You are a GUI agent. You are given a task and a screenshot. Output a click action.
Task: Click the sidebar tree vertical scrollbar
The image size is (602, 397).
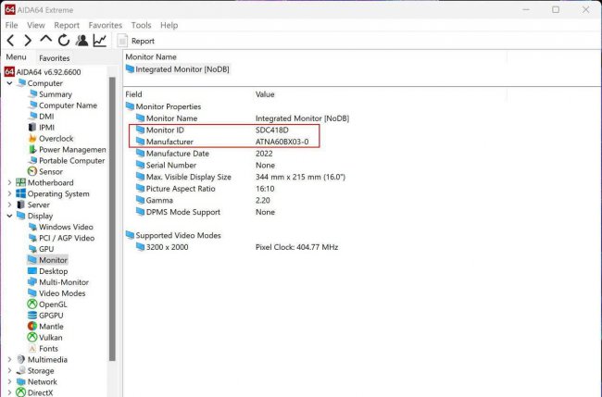tap(112, 218)
